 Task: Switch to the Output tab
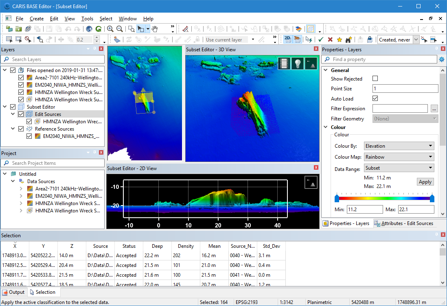(13, 292)
